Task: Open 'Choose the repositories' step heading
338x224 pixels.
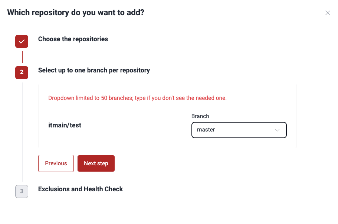Action: (73, 39)
